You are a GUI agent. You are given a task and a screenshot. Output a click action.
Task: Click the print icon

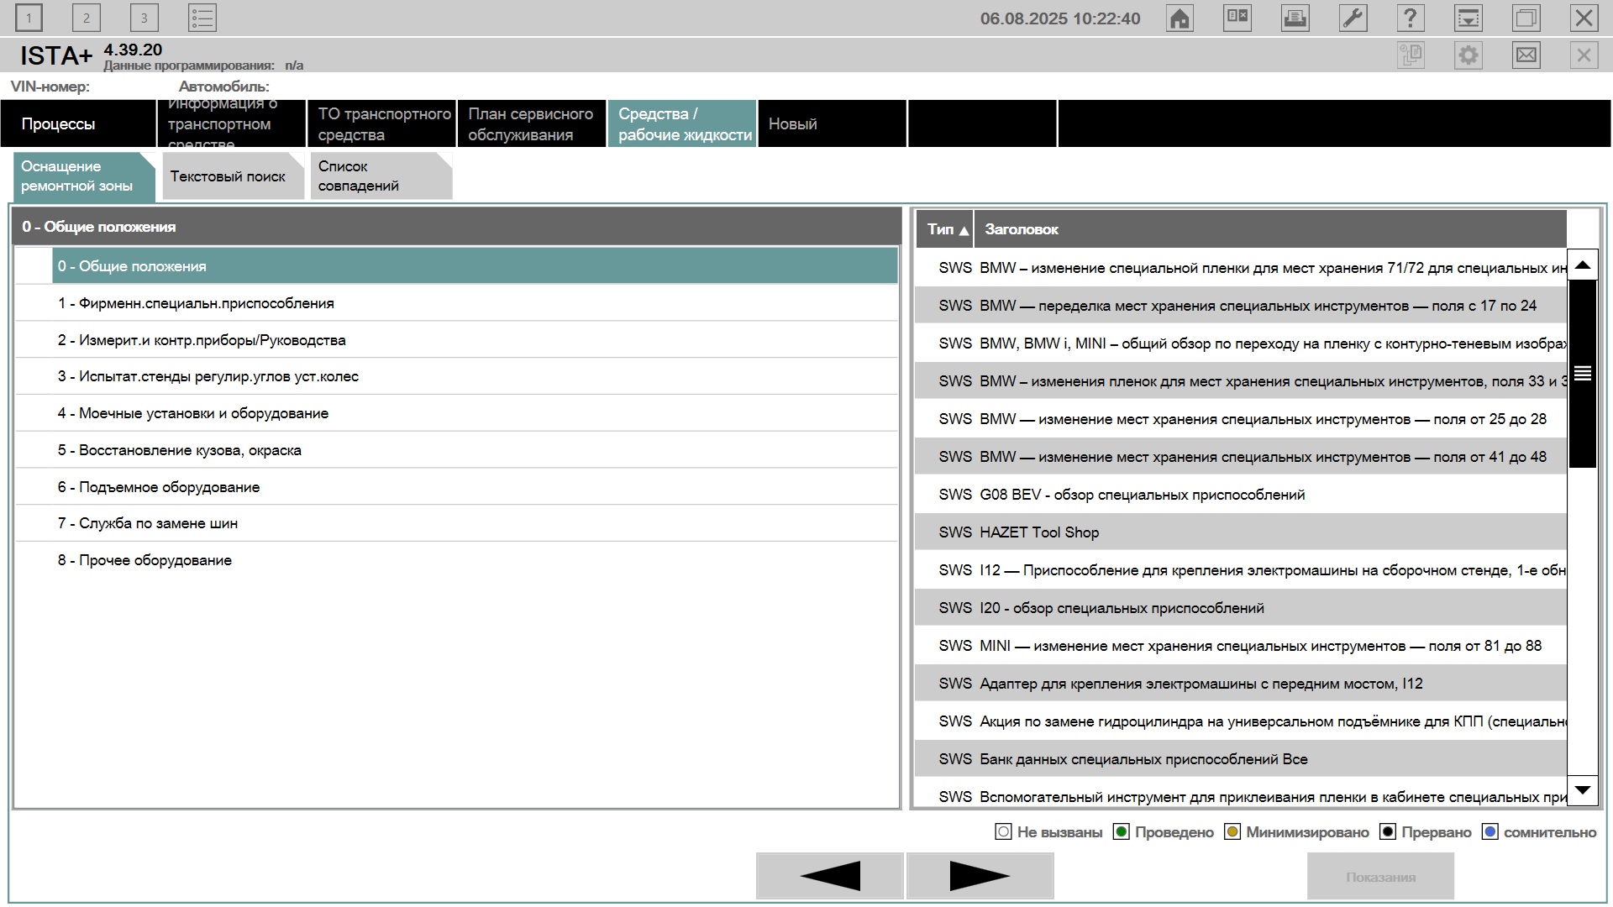1295,18
